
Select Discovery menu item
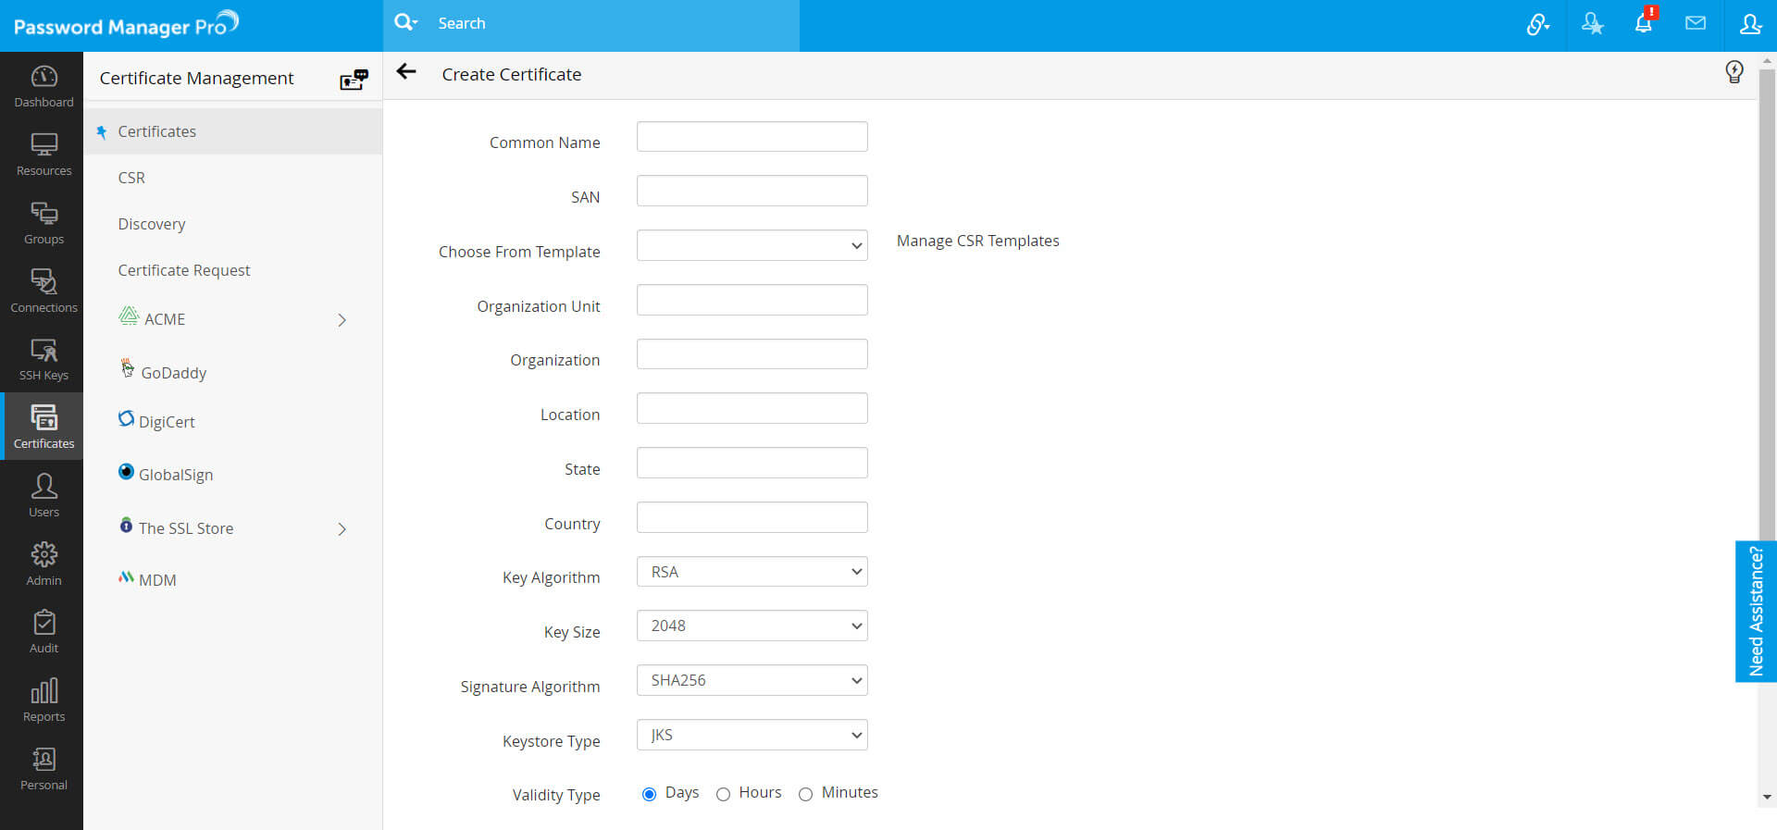click(x=152, y=224)
